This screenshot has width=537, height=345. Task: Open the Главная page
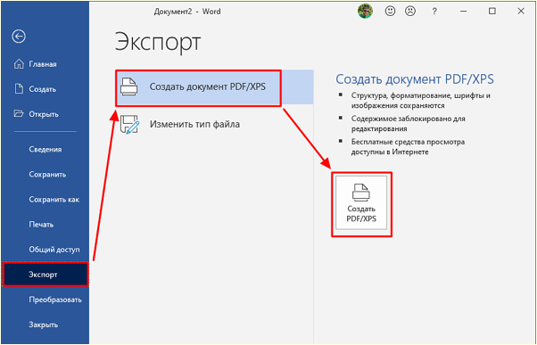45,64
